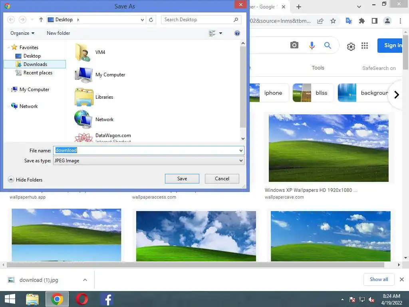Select the Network item in file list
Screen dimensions: 409x307
coord(94,119)
